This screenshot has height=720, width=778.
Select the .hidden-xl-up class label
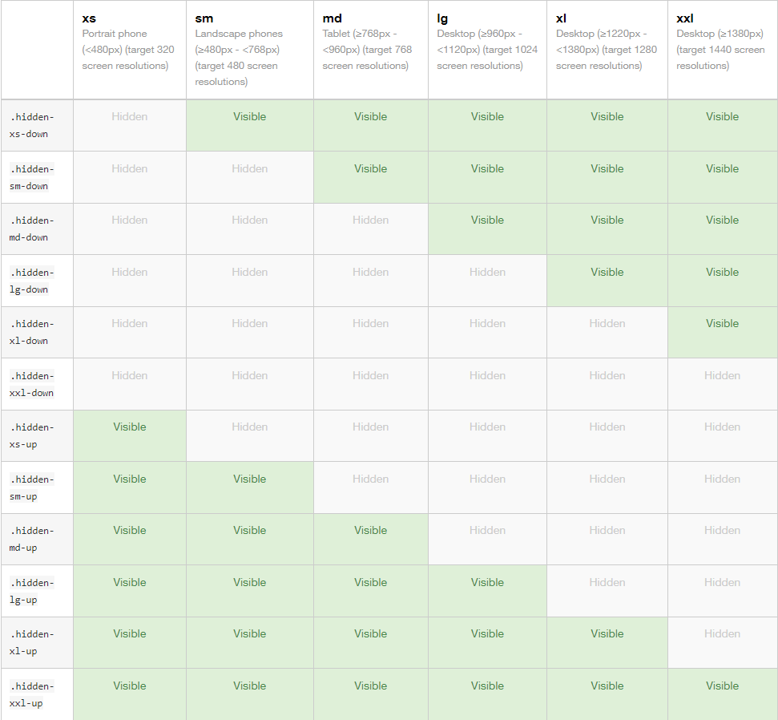click(x=32, y=642)
